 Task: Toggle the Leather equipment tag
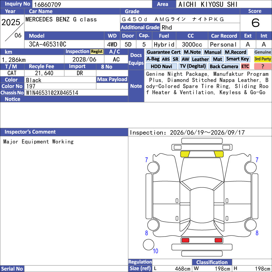[200, 59]
